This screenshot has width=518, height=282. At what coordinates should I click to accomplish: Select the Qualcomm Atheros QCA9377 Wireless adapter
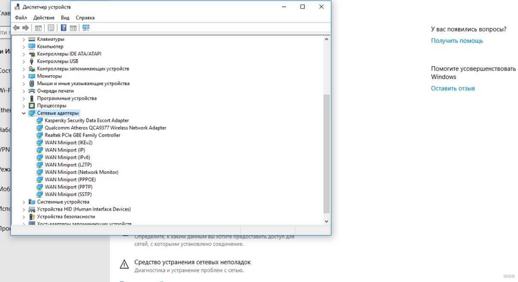[105, 128]
